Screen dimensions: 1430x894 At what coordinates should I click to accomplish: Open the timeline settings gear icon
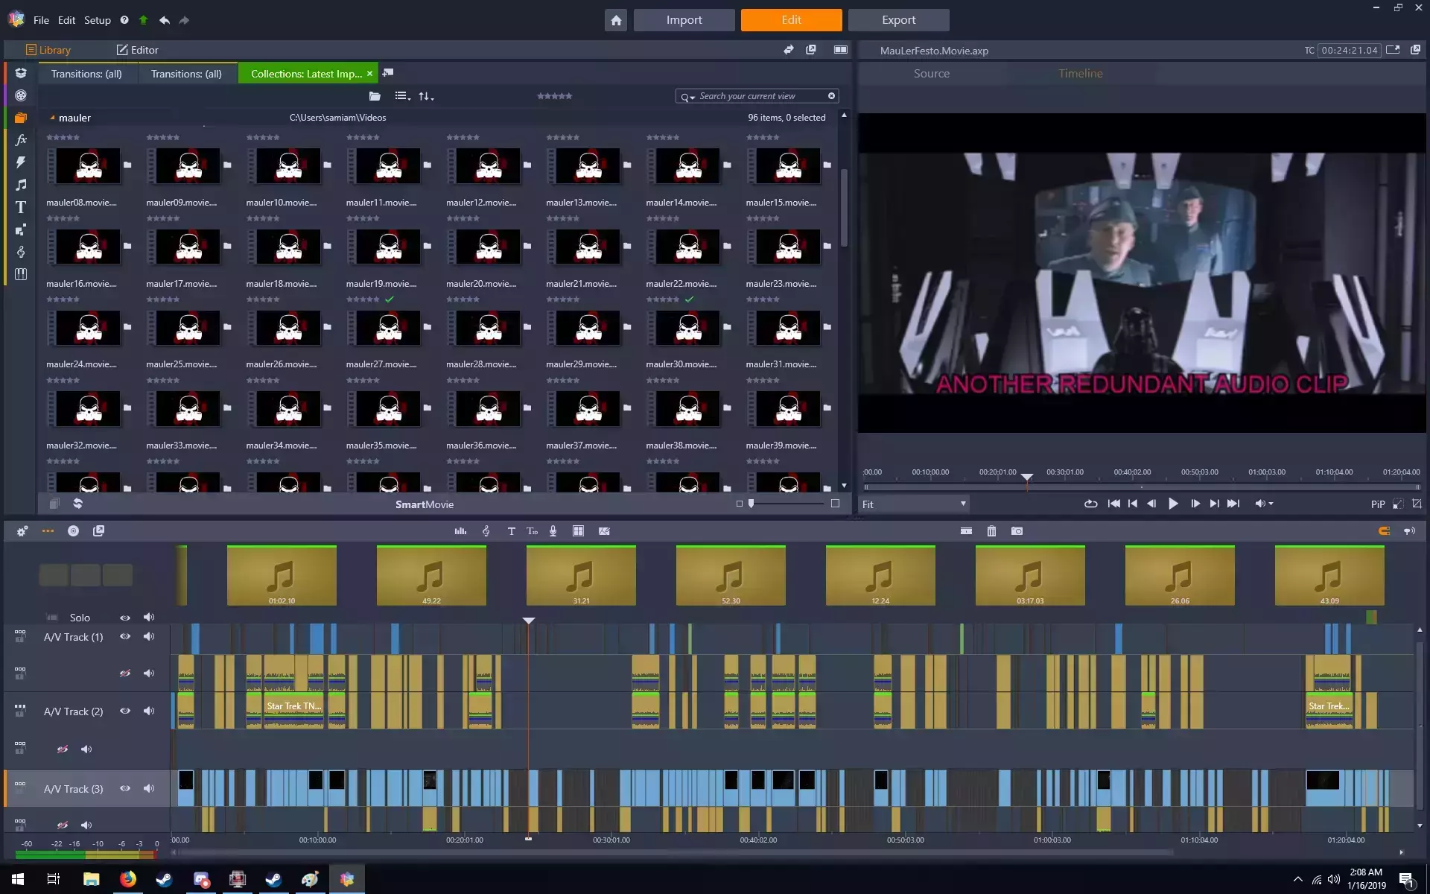point(22,531)
